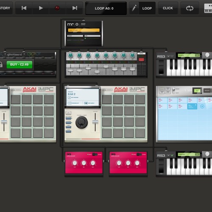Tap the green display on T-101
This screenshot has height=212, width=212.
tap(197, 90)
